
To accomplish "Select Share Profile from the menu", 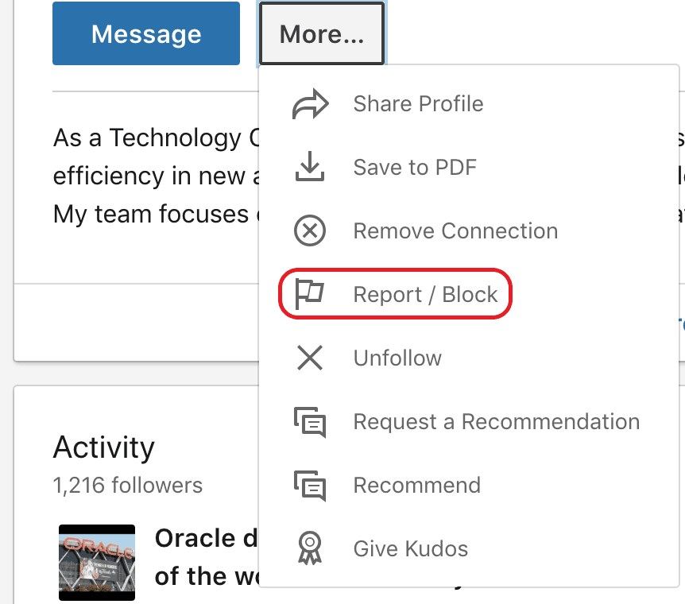I will [418, 103].
